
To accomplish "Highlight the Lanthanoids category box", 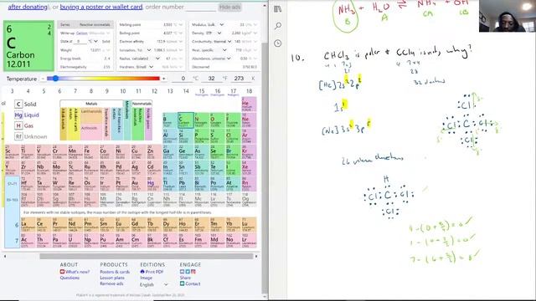I will pyautogui.click(x=91, y=116).
